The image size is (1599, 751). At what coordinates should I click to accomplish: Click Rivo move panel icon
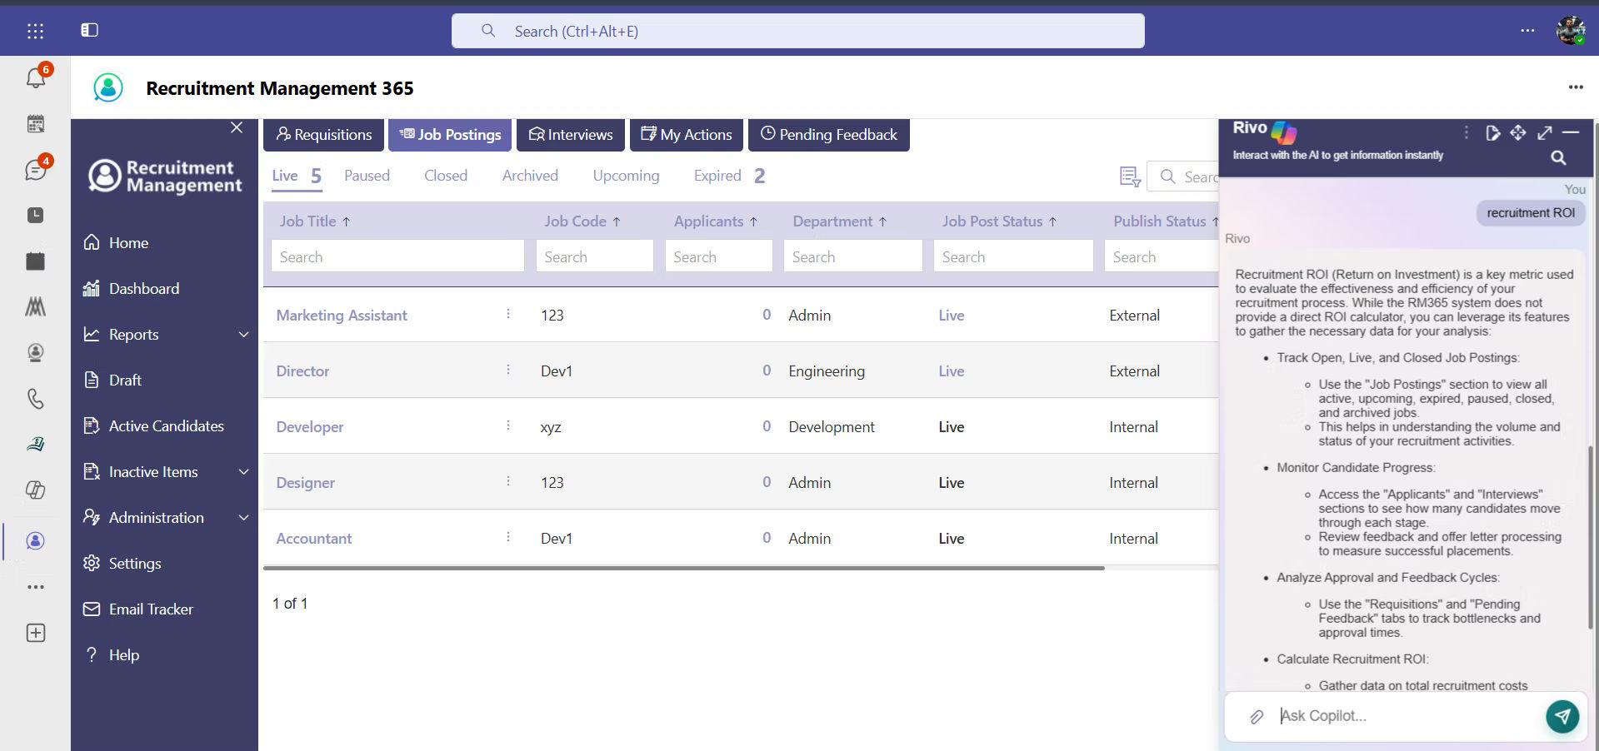(1518, 132)
